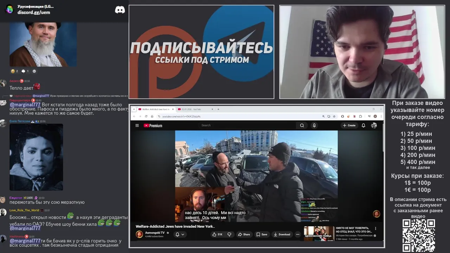Click the video title 'Welfare-Addicted Jews have invaded New York..'
This screenshot has height=253, width=450.
click(x=175, y=226)
